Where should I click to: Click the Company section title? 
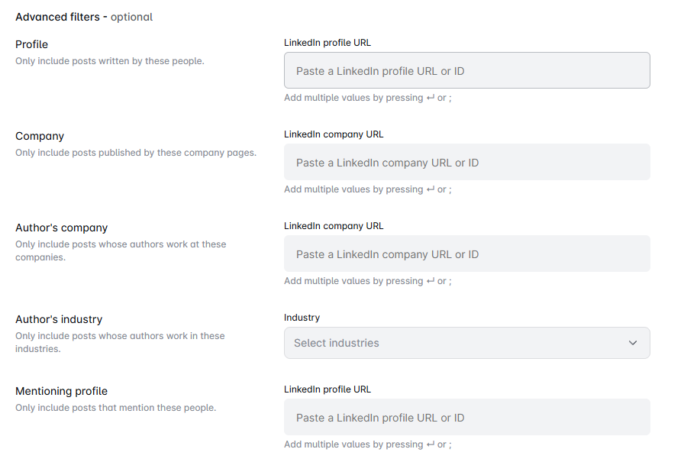[40, 136]
